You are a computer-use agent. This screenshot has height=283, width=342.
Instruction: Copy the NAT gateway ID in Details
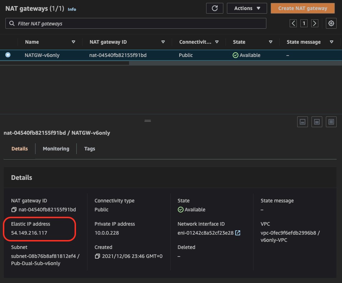(x=14, y=210)
